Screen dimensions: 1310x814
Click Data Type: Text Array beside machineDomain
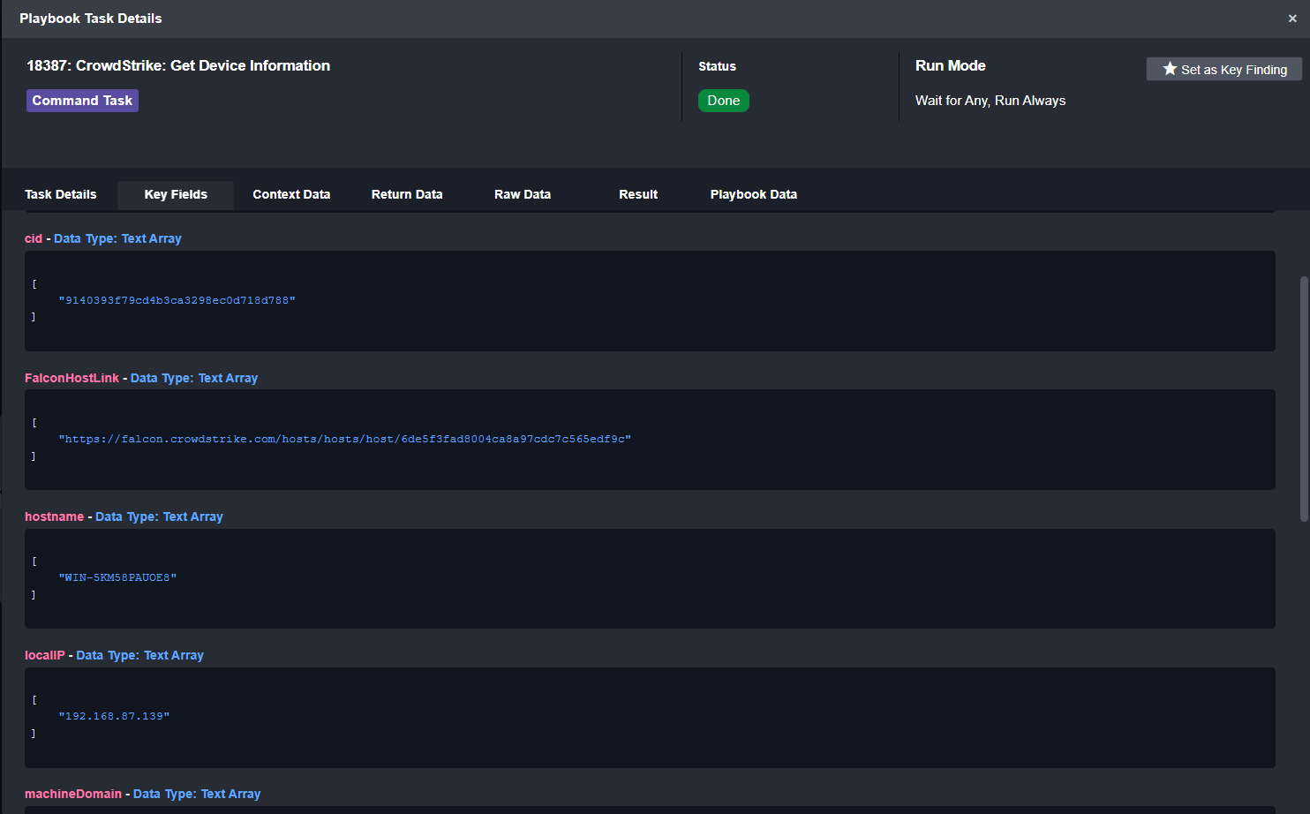pos(197,794)
